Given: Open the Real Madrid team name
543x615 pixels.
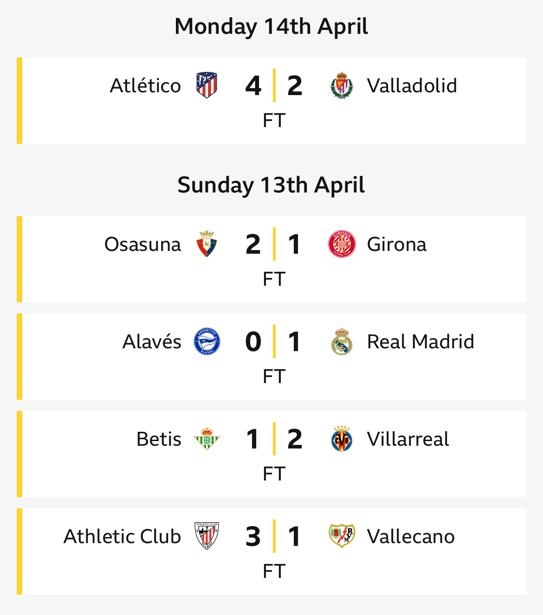Looking at the screenshot, I should point(420,342).
